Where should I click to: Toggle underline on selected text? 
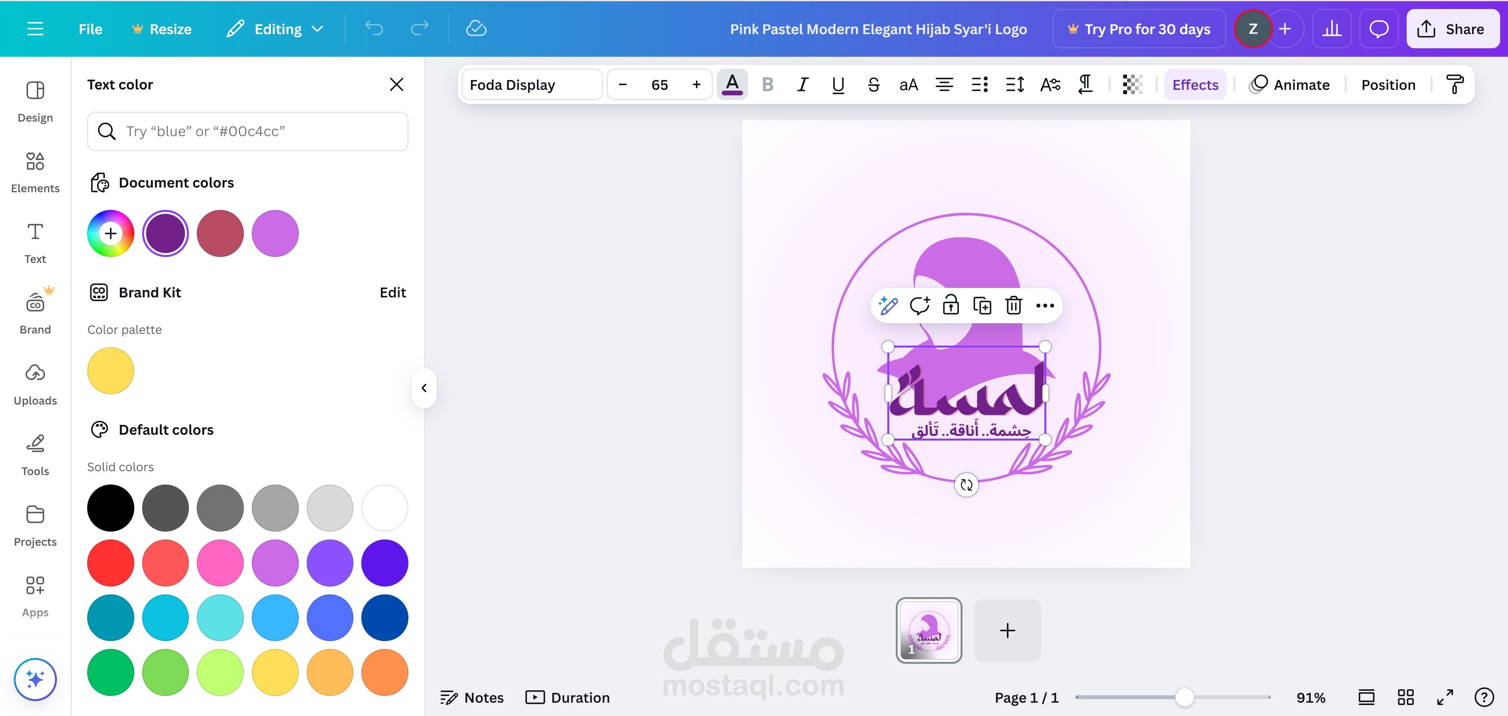tap(838, 85)
